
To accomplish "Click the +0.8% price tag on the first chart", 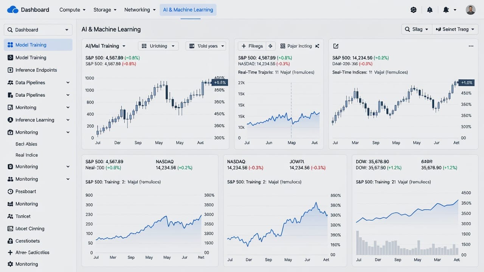I will [x=220, y=82].
